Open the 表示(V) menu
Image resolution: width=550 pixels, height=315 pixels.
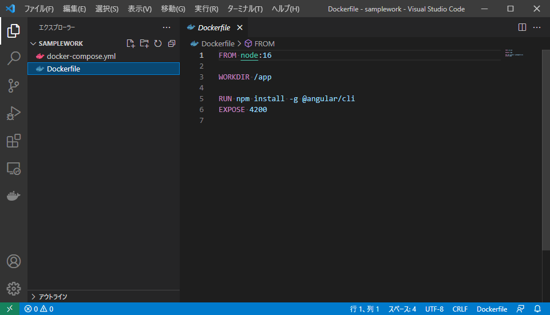tap(140, 9)
